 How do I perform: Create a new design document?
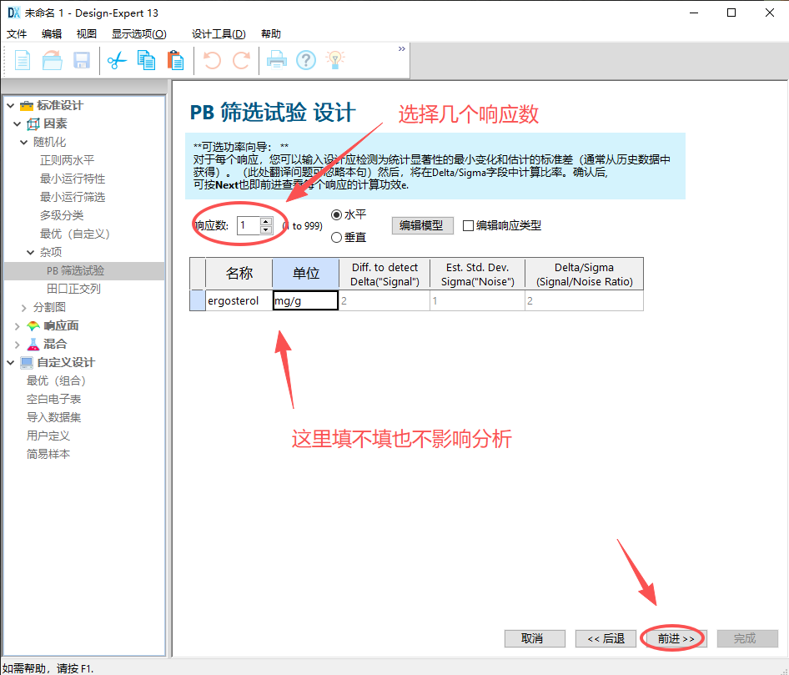pyautogui.click(x=23, y=59)
